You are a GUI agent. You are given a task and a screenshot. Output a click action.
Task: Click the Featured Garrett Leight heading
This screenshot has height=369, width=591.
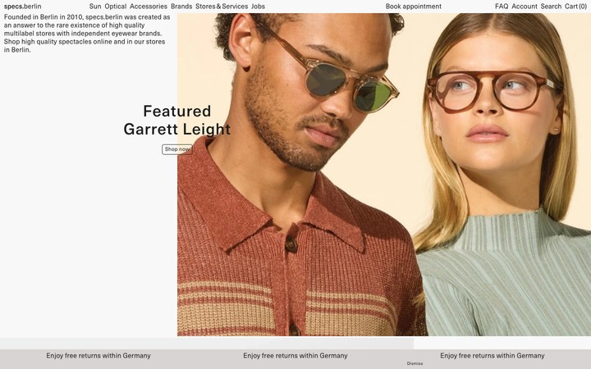point(176,120)
